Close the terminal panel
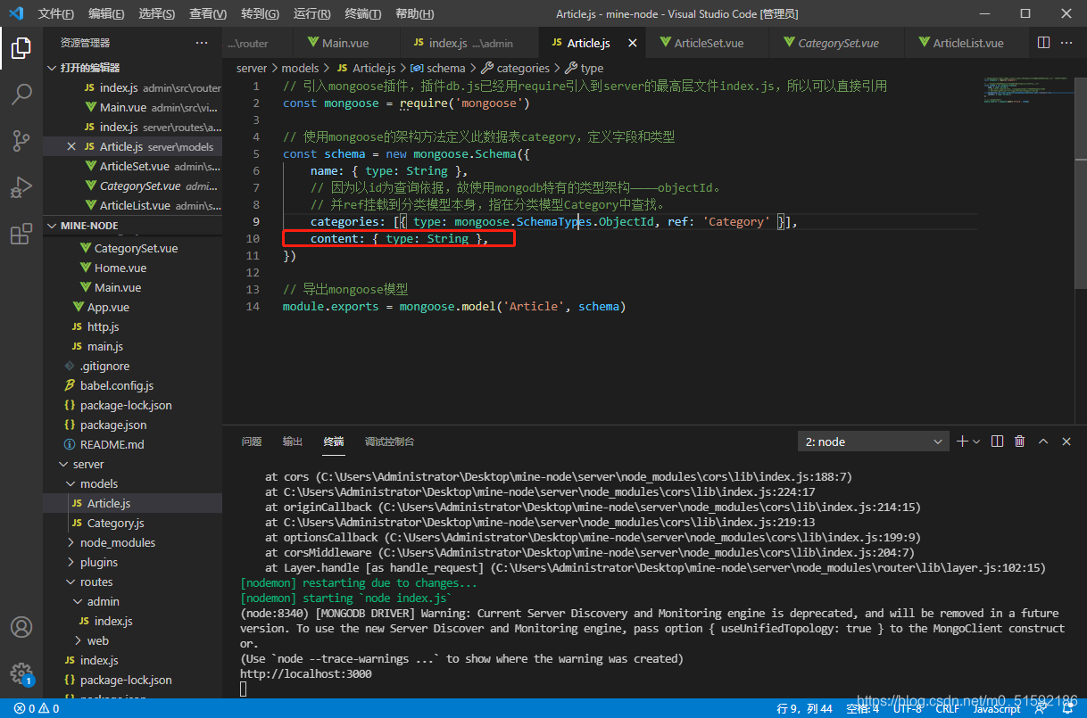 1065,442
